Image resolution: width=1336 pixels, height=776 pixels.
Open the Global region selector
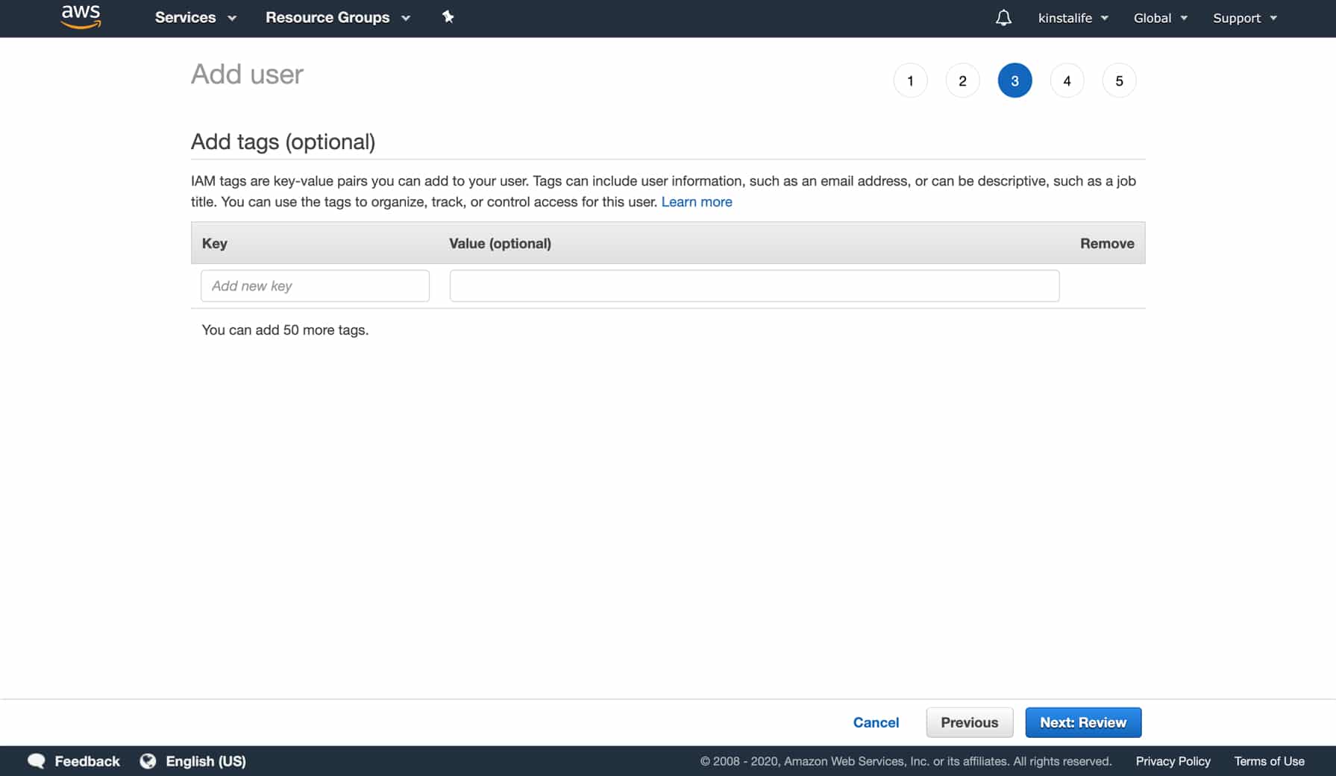coord(1159,17)
